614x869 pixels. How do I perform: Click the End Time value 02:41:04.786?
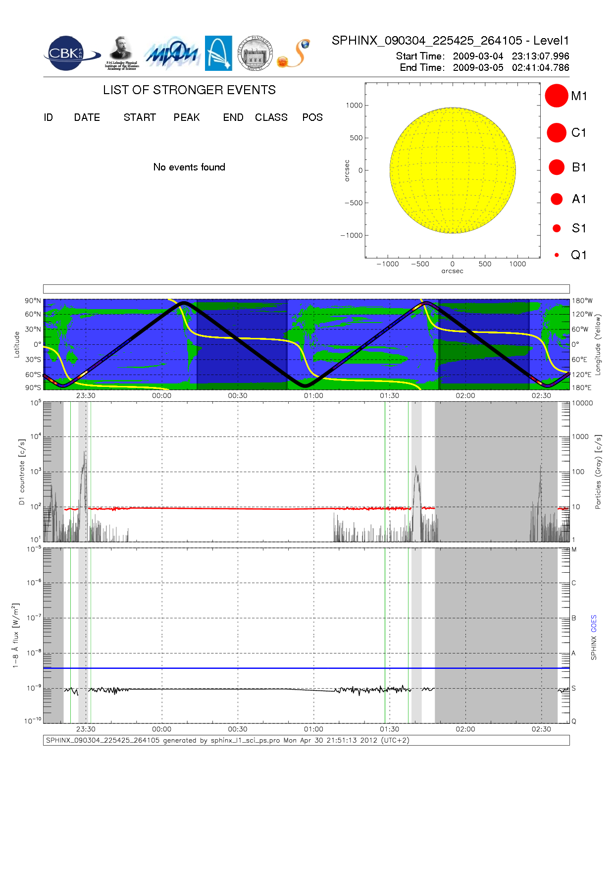[x=541, y=67]
